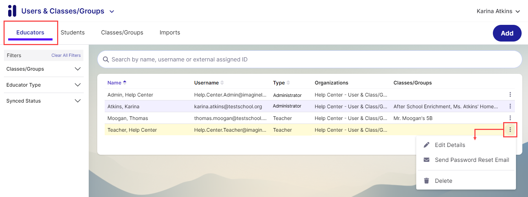Open kebab menu for Moogan, Thomas row

pyautogui.click(x=510, y=118)
